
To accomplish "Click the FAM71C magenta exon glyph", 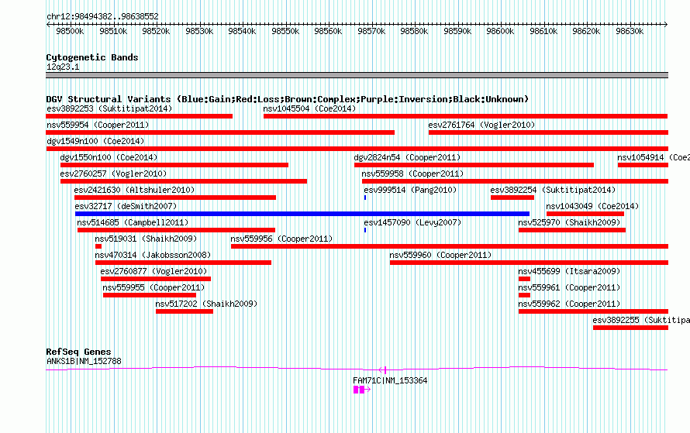I will click(x=362, y=390).
